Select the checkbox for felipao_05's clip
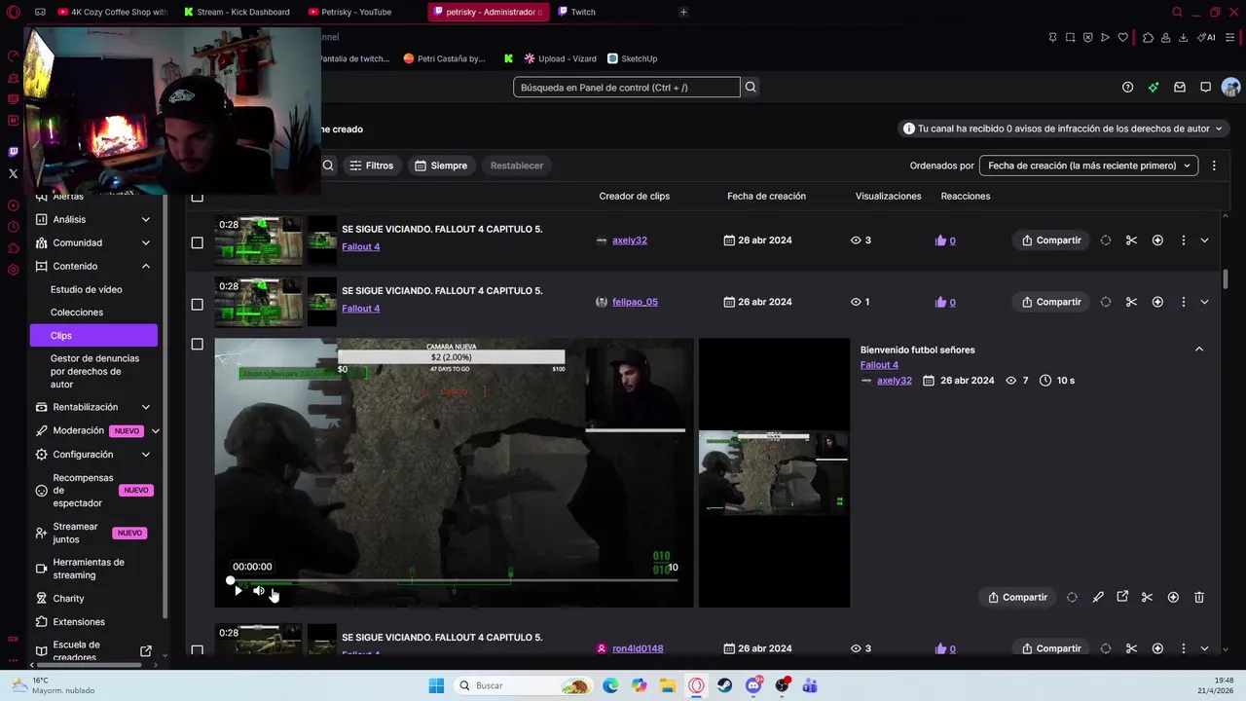1246x701 pixels. (x=197, y=304)
